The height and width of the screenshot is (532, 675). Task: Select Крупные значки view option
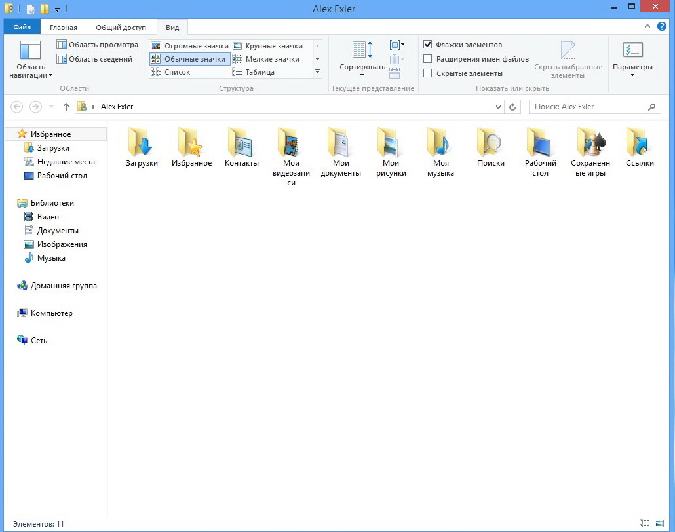coord(273,46)
